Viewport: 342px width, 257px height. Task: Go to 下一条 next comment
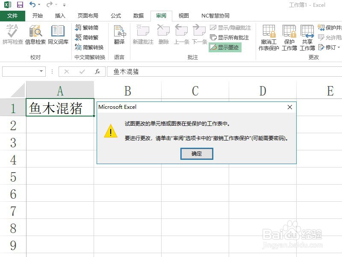pos(199,35)
